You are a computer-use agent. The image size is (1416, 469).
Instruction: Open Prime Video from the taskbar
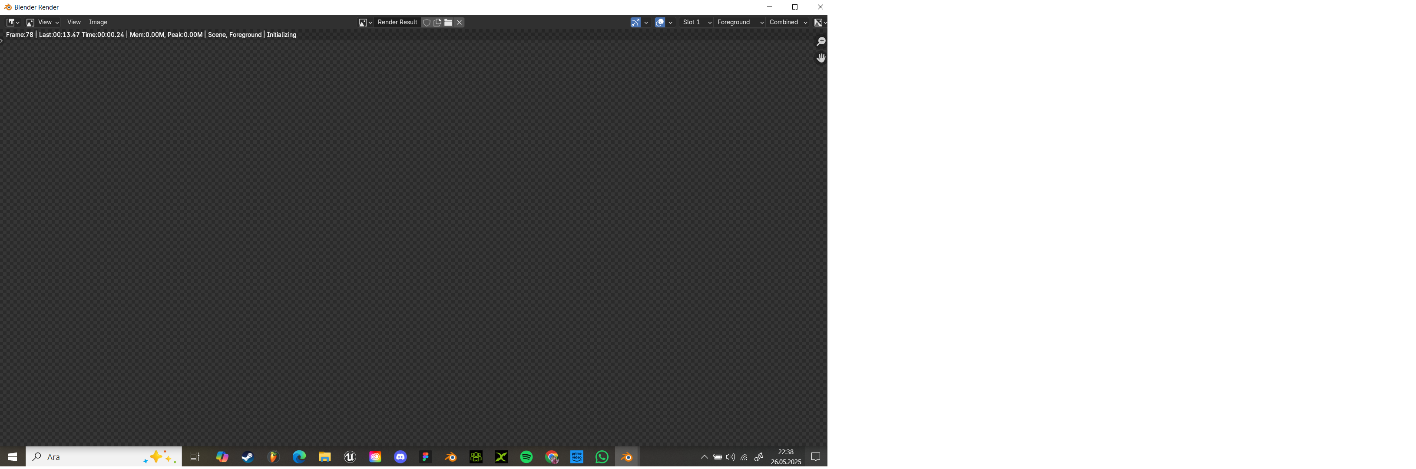tap(577, 457)
